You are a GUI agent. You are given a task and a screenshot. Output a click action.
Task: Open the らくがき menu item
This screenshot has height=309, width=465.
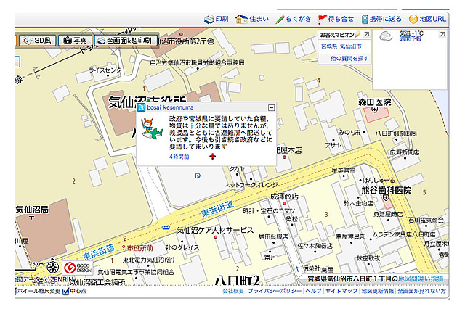click(299, 20)
